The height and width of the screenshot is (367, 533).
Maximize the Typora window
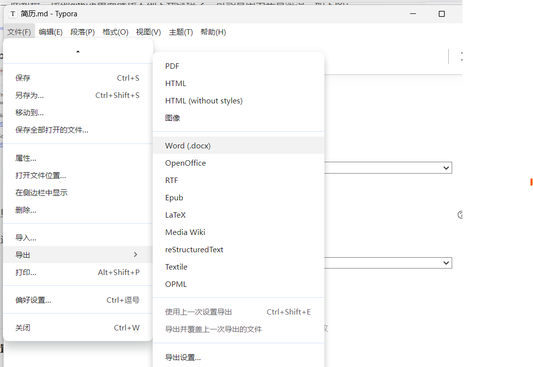click(442, 14)
